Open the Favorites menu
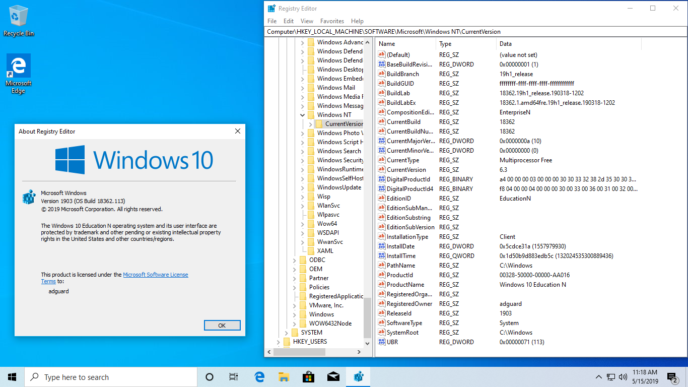Image resolution: width=688 pixels, height=387 pixels. coord(332,21)
